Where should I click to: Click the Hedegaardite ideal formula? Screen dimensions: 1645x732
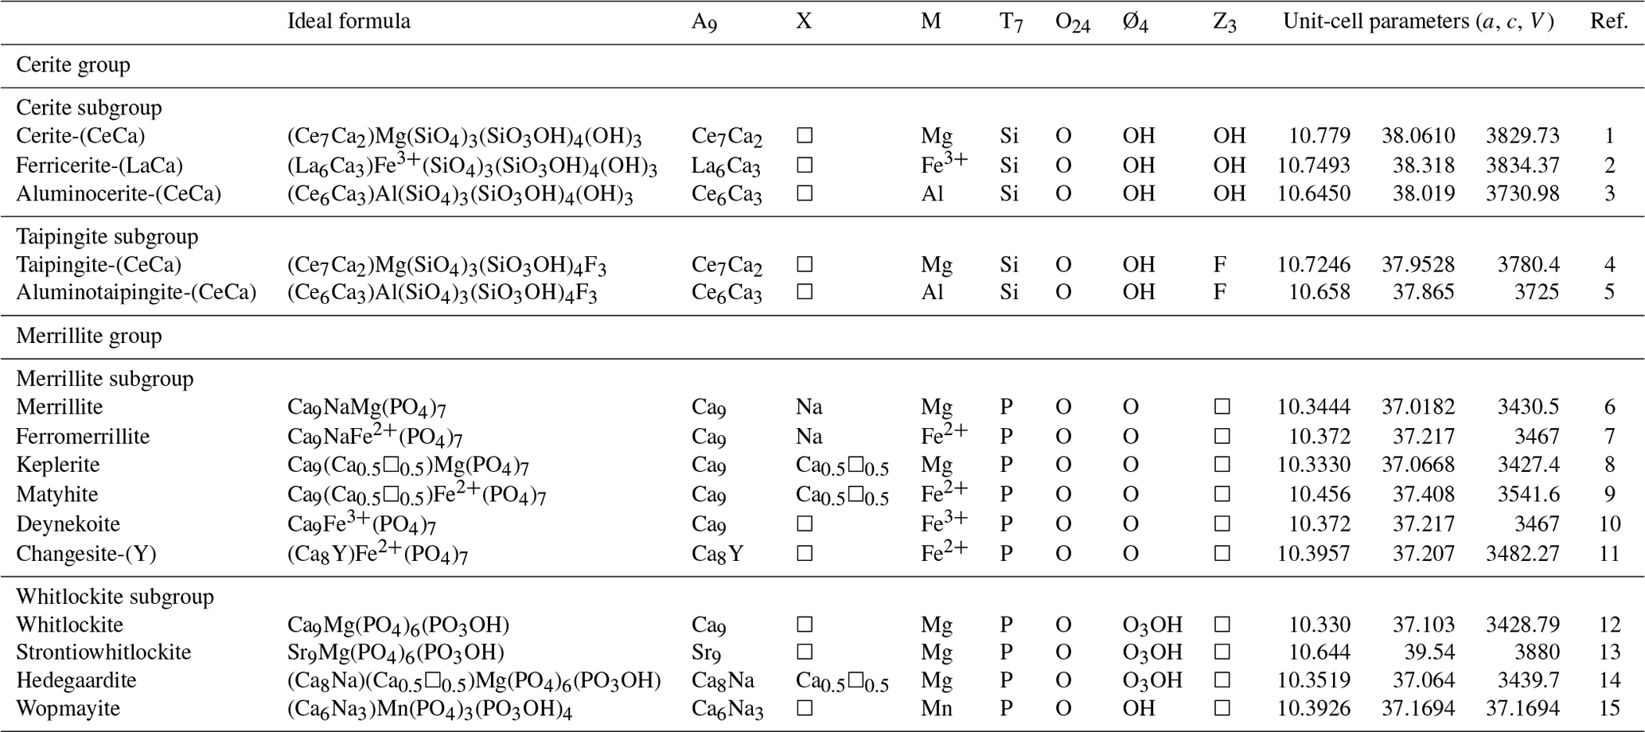tap(474, 681)
